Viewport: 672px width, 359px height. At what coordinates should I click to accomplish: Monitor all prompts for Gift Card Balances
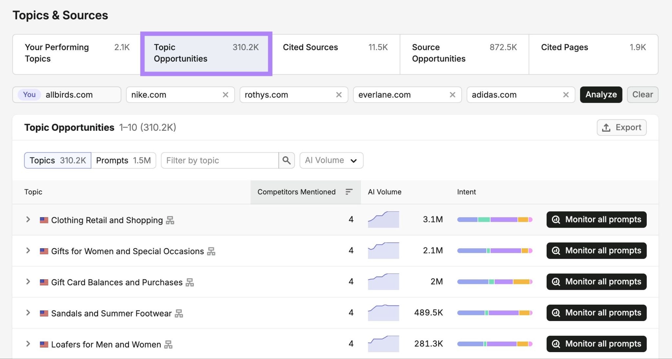[x=597, y=282]
